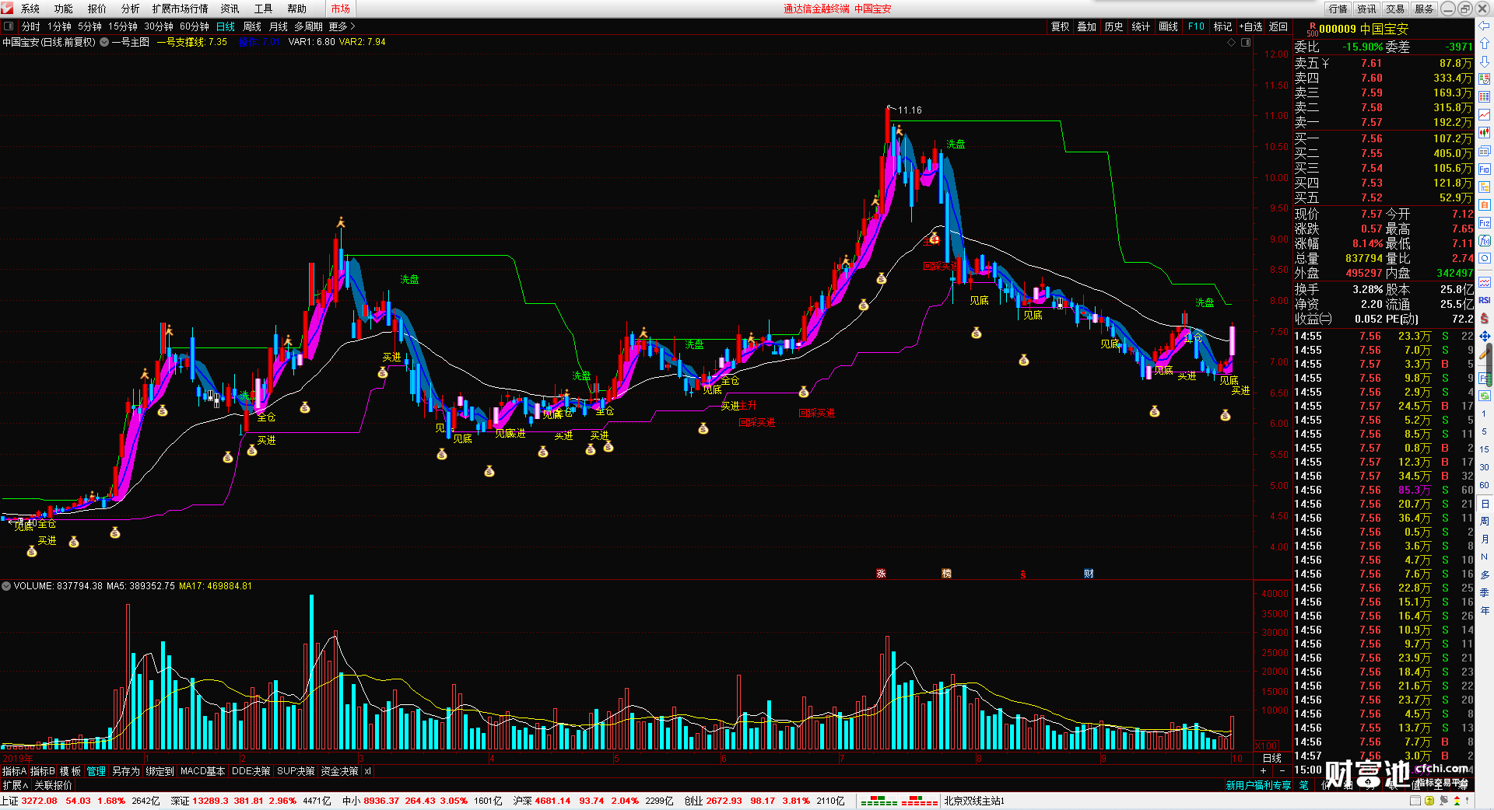Open the 多周期 multi-period dropdown

pyautogui.click(x=308, y=26)
